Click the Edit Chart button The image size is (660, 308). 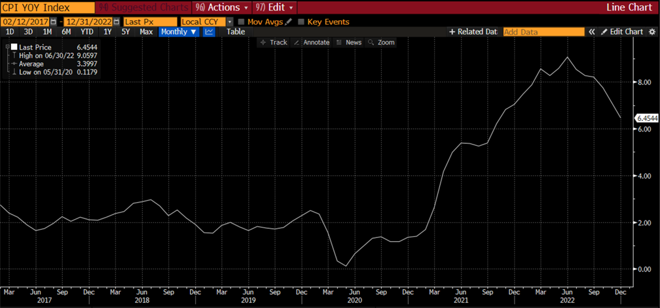click(621, 31)
